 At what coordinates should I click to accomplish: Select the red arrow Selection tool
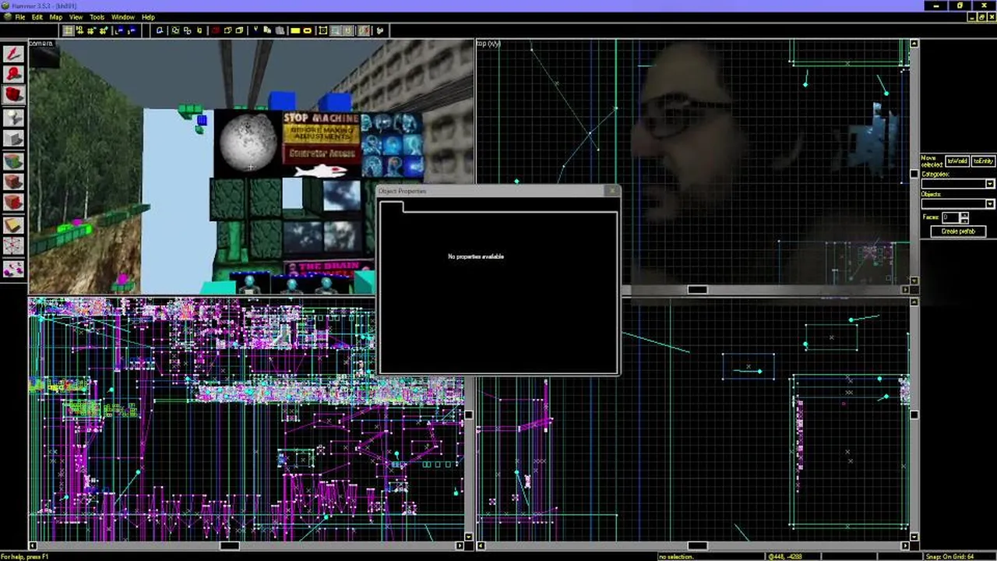click(13, 54)
